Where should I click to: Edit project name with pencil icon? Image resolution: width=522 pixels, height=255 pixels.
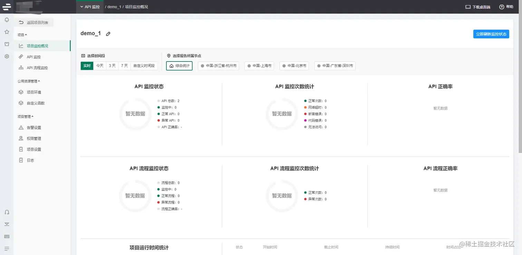click(108, 34)
